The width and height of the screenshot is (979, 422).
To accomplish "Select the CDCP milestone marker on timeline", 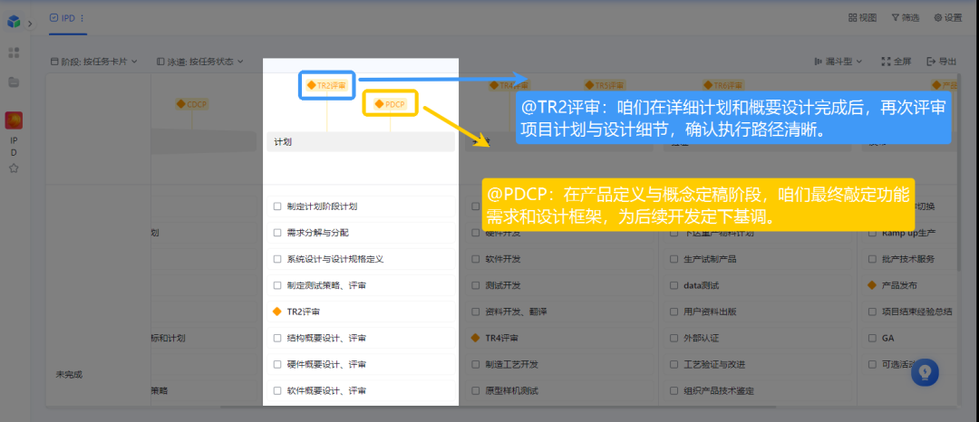I will 192,104.
